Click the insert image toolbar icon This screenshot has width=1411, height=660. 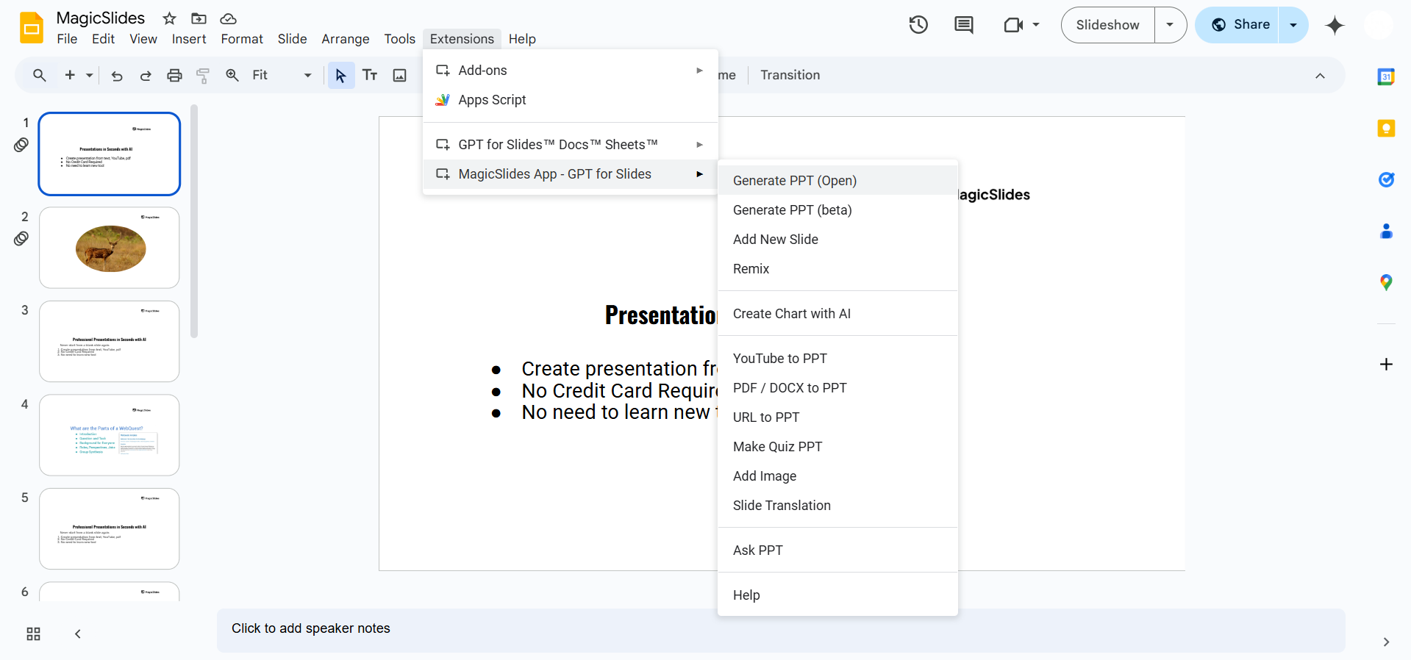tap(399, 75)
